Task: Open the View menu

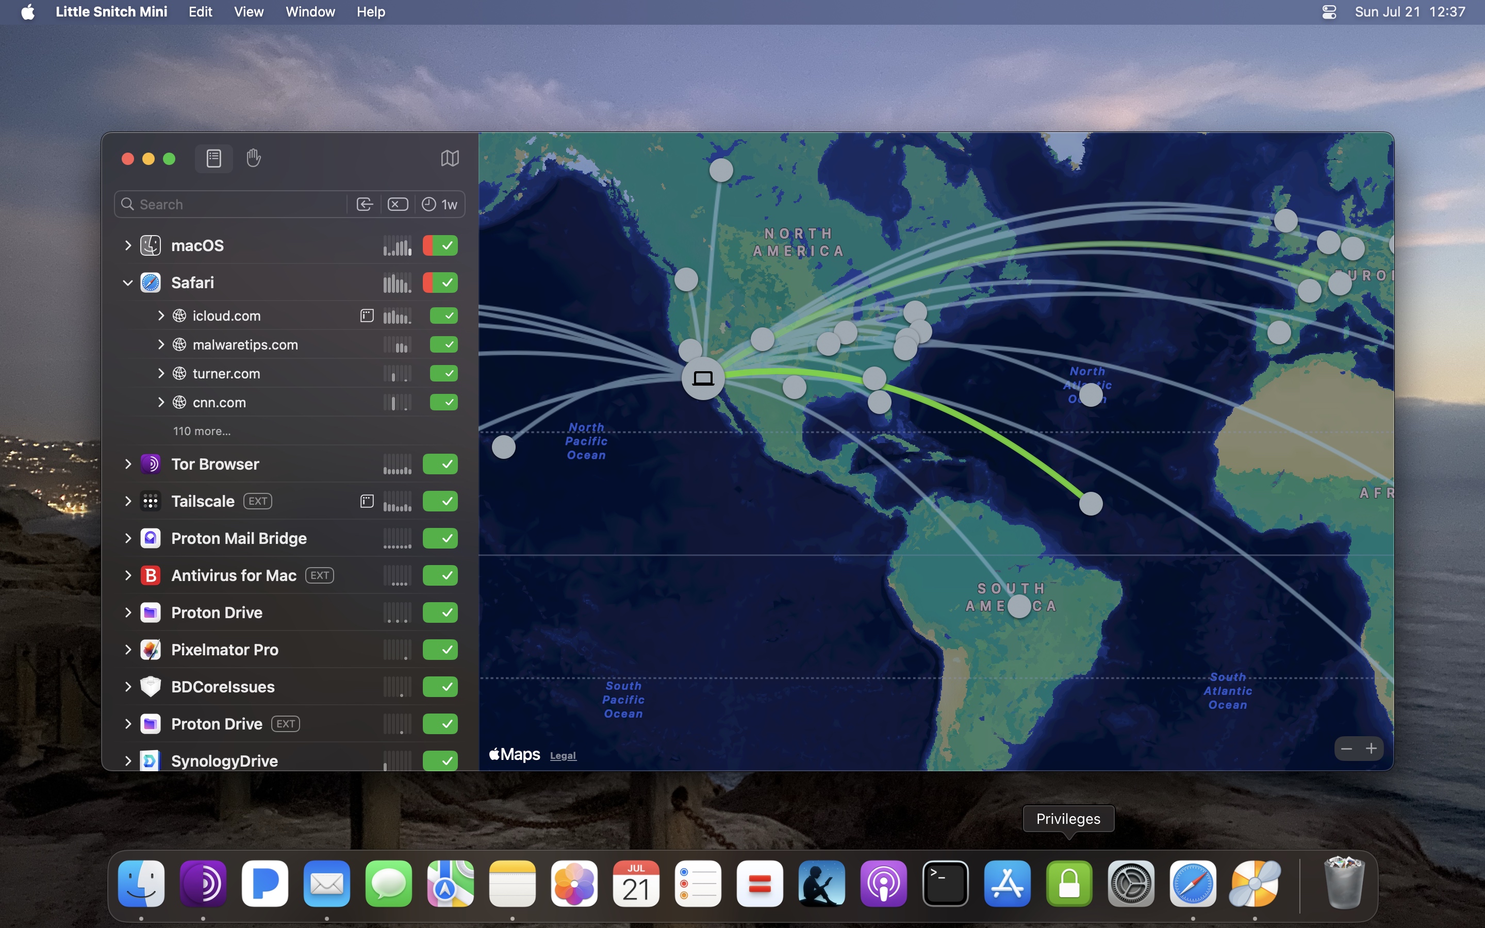Action: point(249,12)
